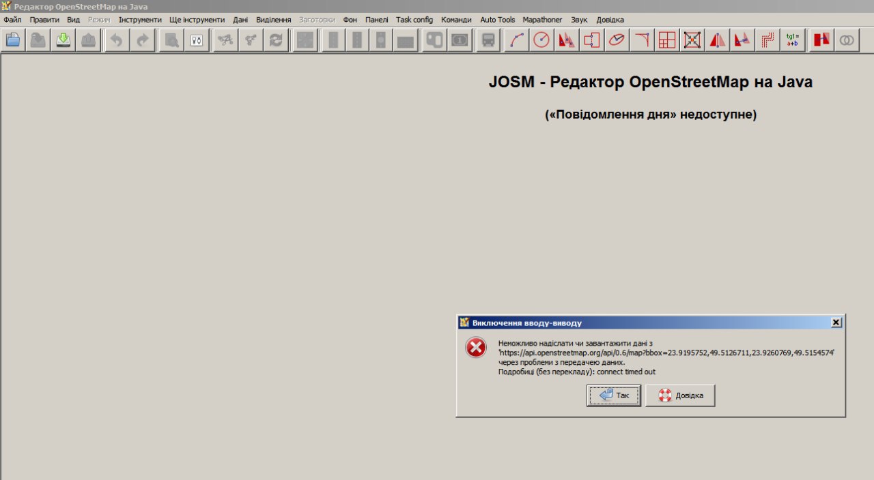Click the Довідка button in the error dialog
Image resolution: width=874 pixels, height=480 pixels.
(x=680, y=395)
